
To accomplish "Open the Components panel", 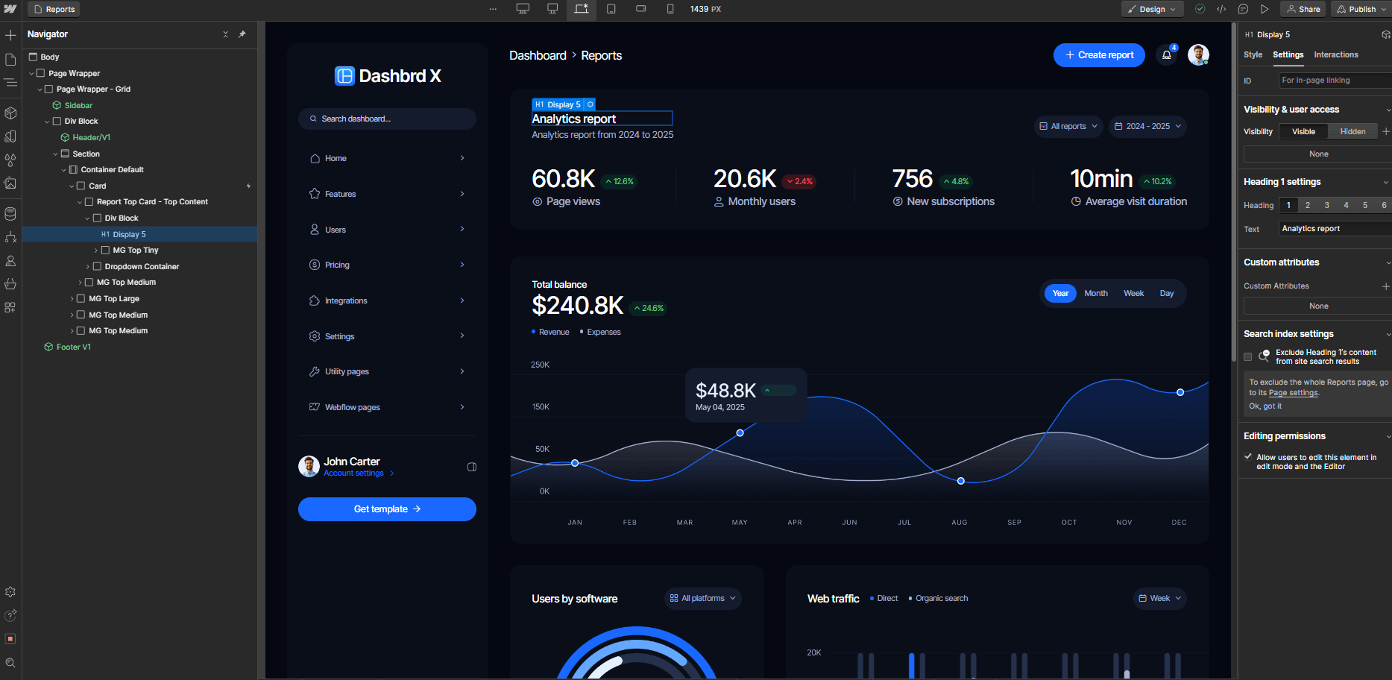I will coord(10,113).
